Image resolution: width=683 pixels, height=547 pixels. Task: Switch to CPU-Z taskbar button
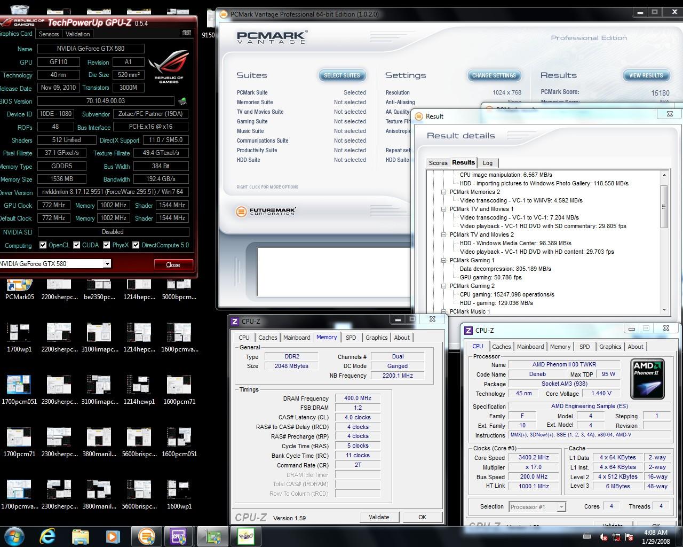[179, 536]
